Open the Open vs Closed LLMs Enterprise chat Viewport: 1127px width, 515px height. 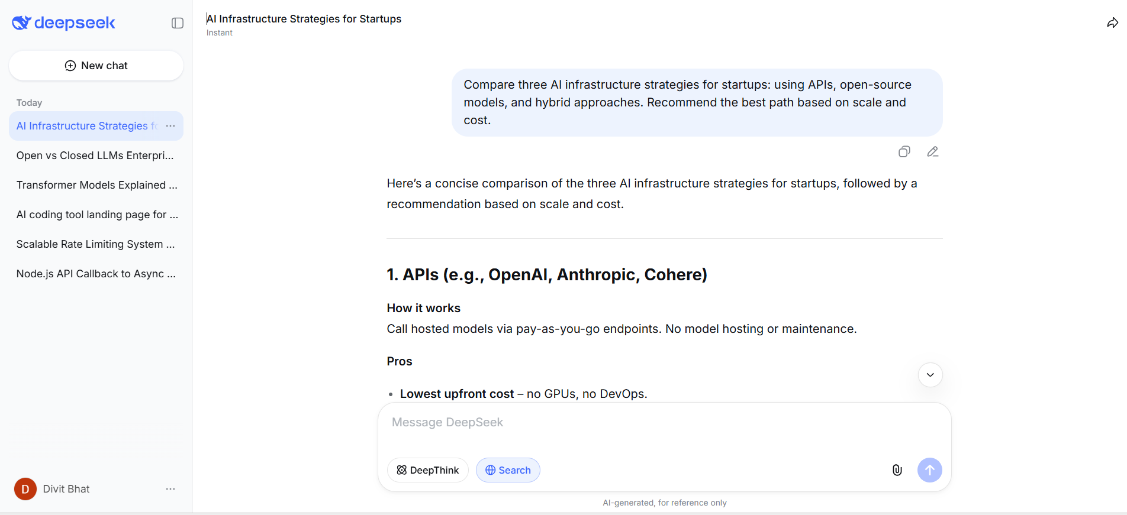tap(96, 156)
